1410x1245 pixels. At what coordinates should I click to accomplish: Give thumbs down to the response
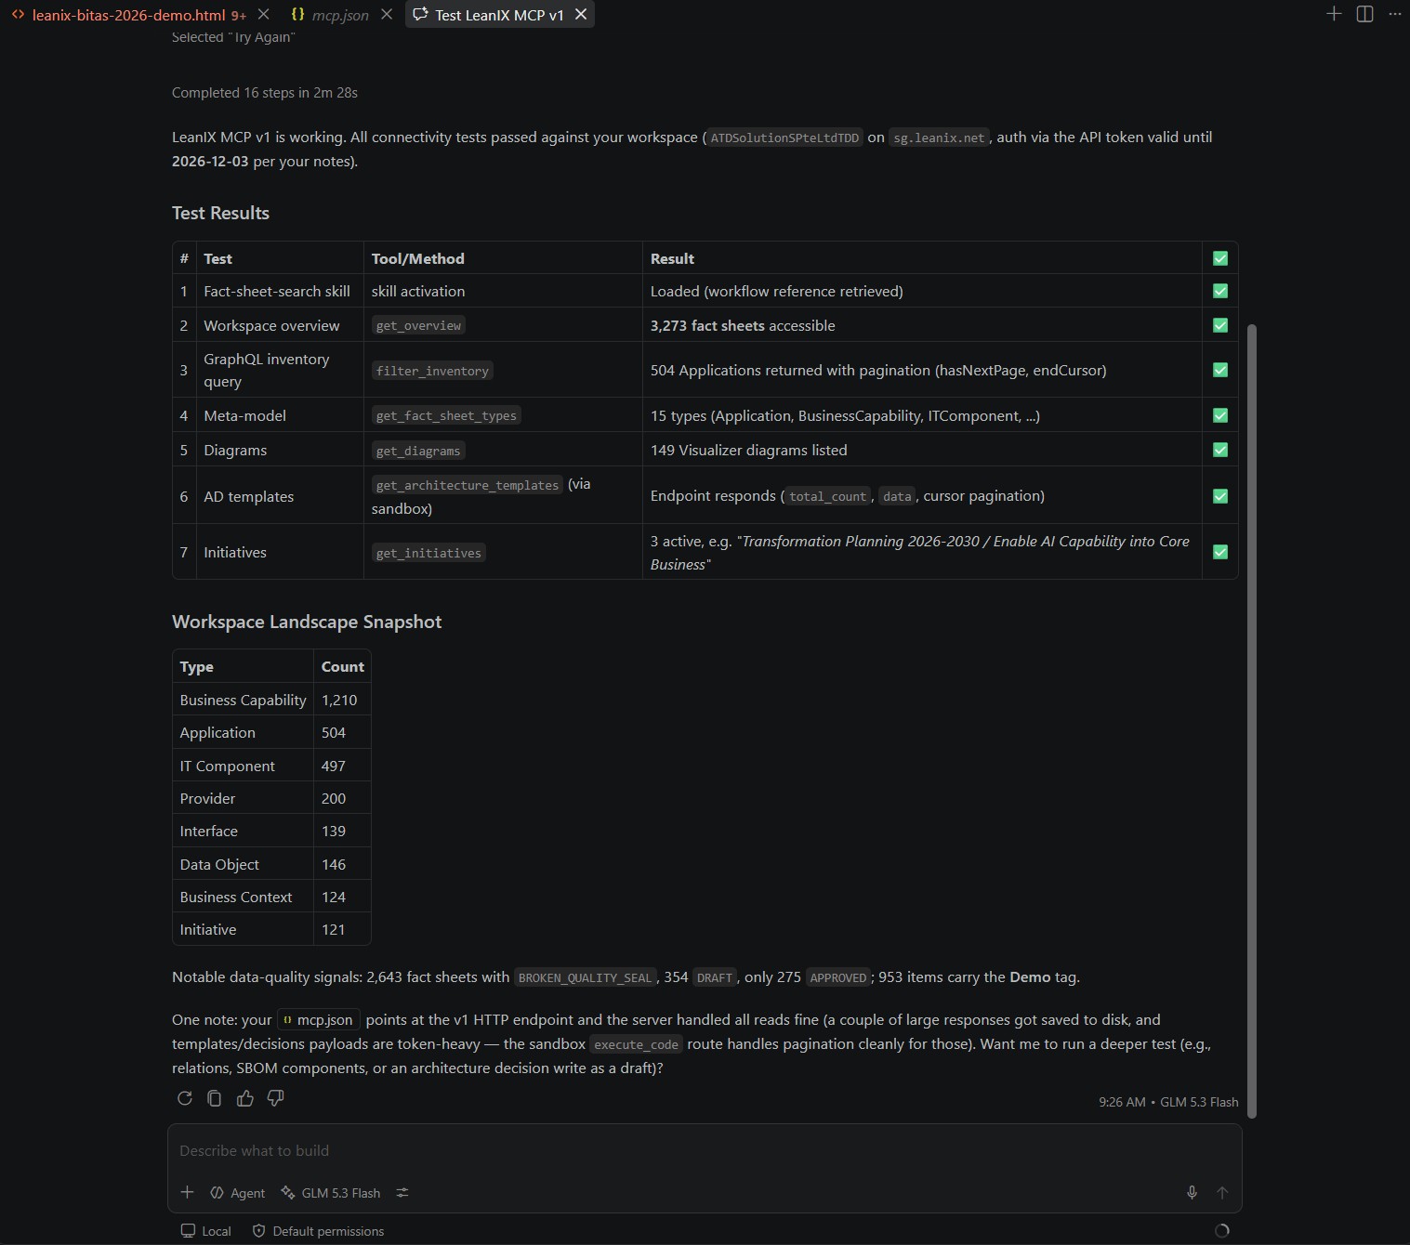[x=275, y=1098]
